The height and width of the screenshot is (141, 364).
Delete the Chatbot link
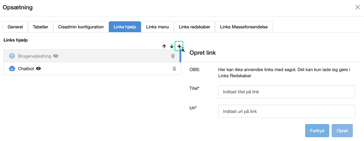(x=174, y=69)
